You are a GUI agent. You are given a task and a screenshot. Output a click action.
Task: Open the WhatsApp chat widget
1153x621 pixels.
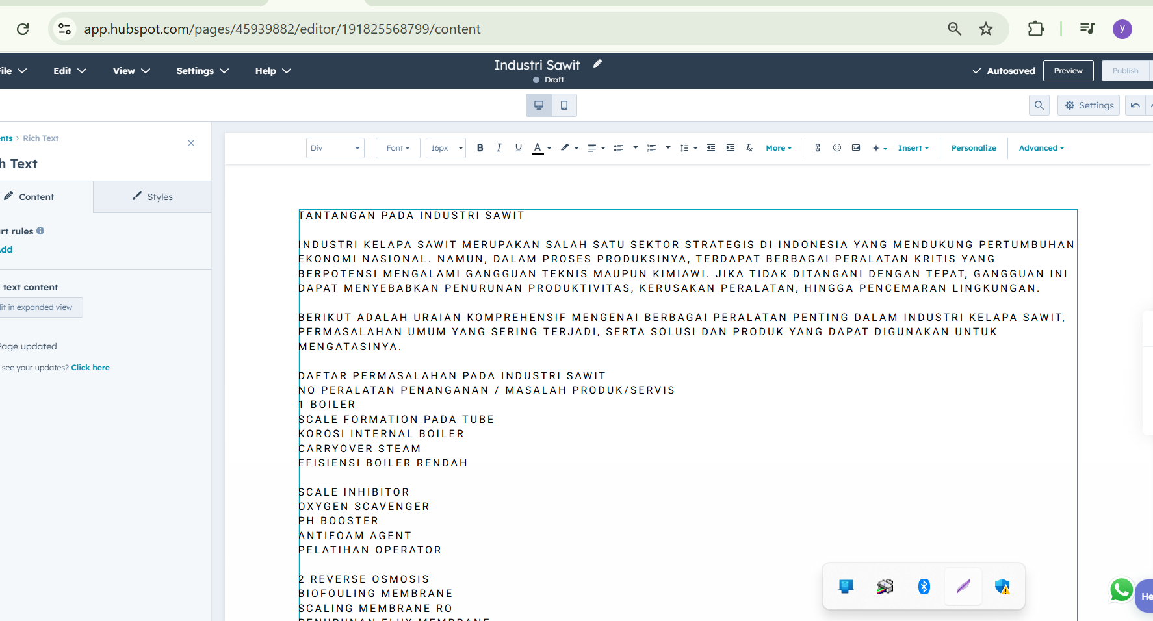1121,590
